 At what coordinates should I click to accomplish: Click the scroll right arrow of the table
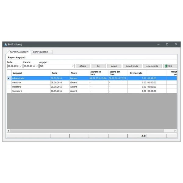click(x=175, y=131)
